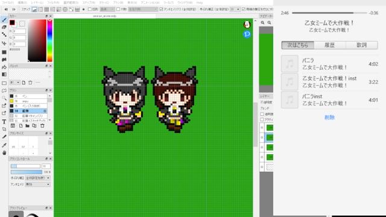Image resolution: width=386 pixels, height=217 pixels.
Task: Play the バニラinst track in queue
Action: point(329,100)
